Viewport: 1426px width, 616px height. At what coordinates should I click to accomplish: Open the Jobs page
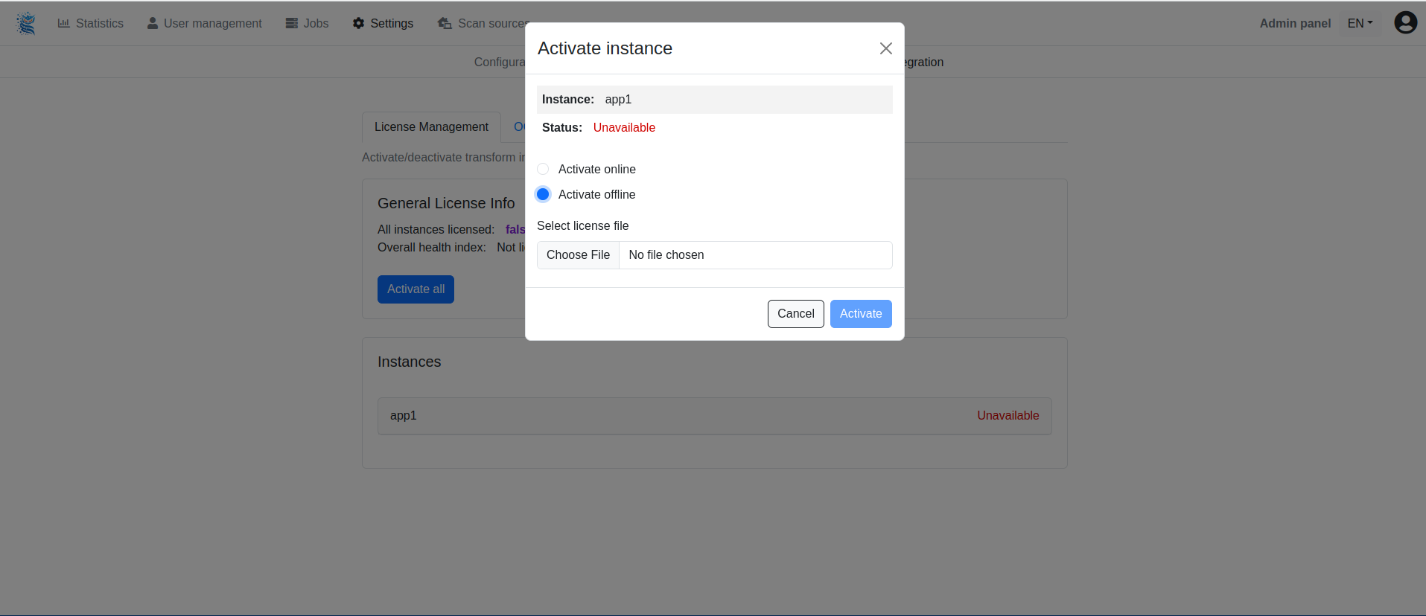307,23
